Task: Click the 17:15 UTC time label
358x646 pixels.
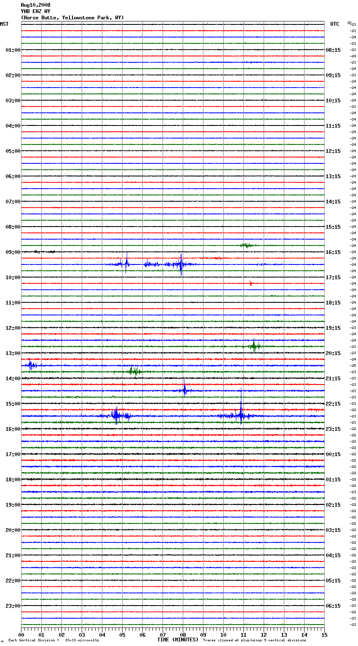Action: click(x=333, y=278)
